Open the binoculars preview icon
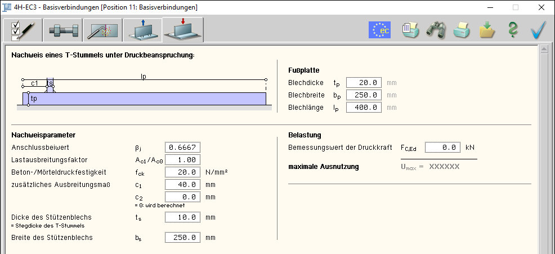The image size is (555, 254). pos(436,30)
